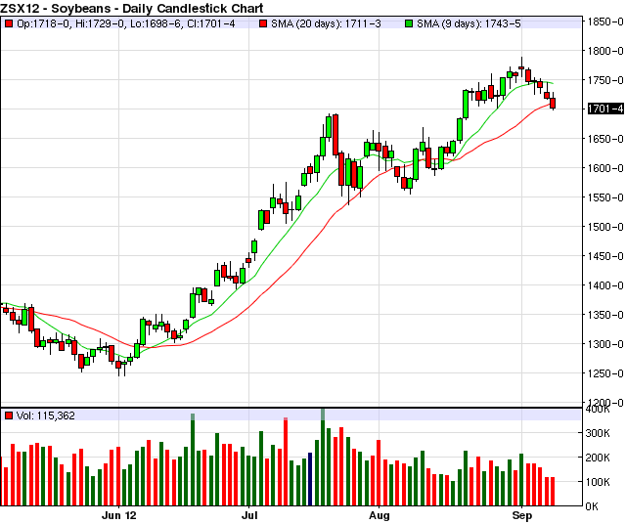Click the last red candlestick near 1701
626x524 pixels.
553,103
